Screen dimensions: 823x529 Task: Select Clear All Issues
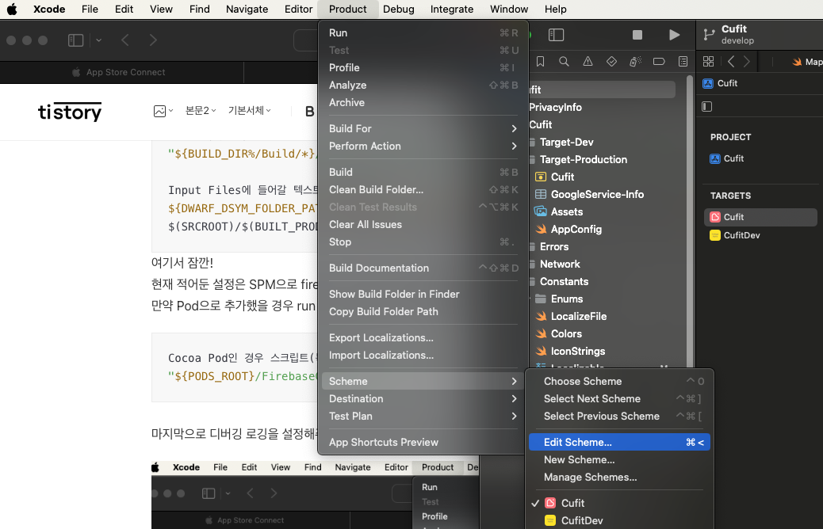click(x=423, y=224)
